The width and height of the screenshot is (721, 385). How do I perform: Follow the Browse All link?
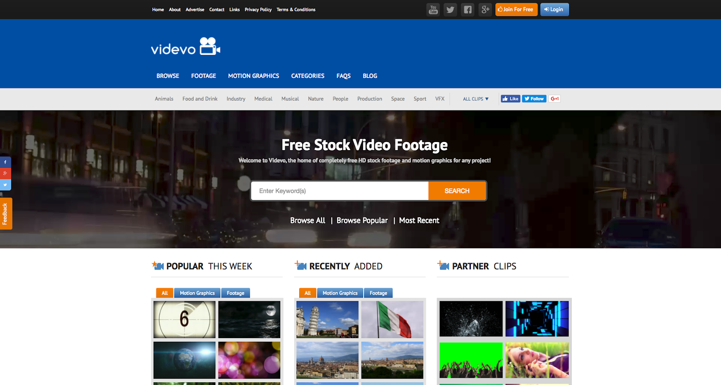click(308, 220)
